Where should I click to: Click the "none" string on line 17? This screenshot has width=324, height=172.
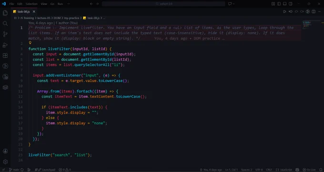point(98,123)
